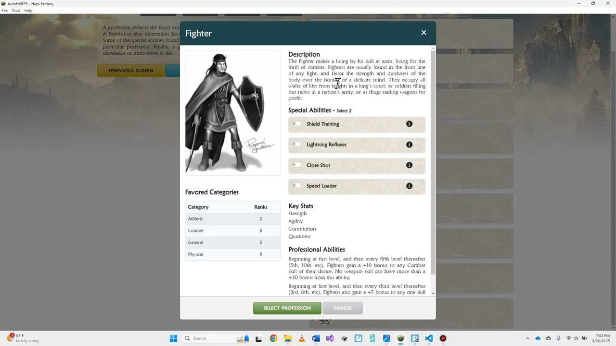This screenshot has height=346, width=616.
Task: Select the General category row
Action: (233, 242)
